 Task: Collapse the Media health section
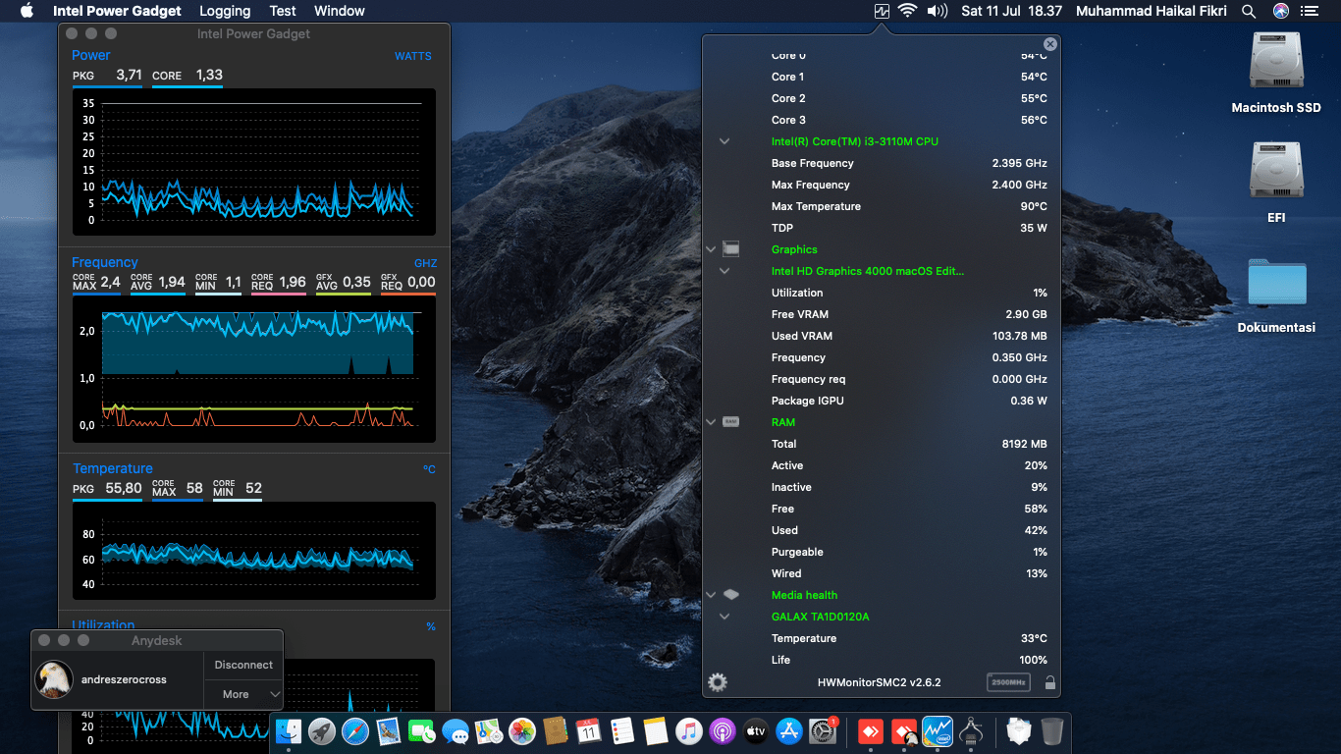(711, 595)
